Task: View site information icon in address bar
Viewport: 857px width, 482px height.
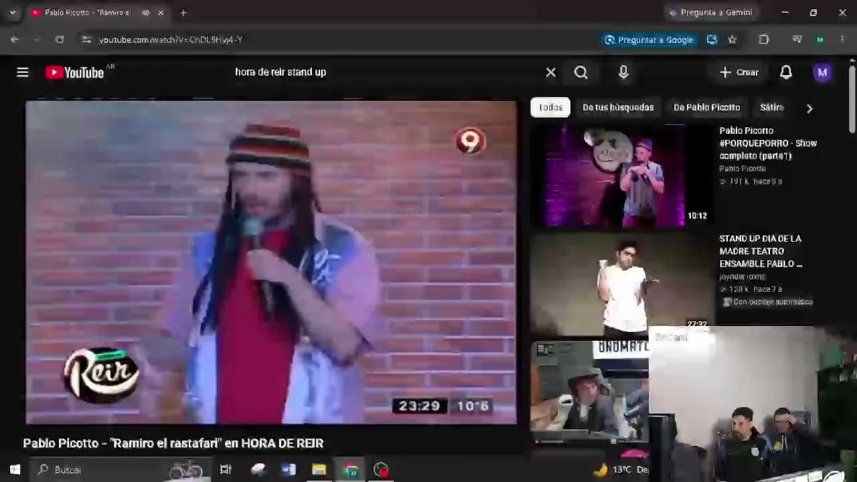Action: click(86, 39)
